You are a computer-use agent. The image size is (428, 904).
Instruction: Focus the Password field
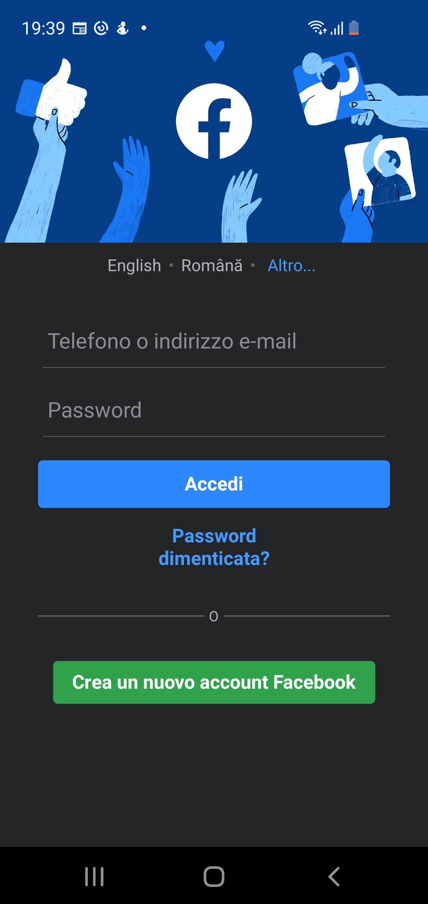pos(214,410)
